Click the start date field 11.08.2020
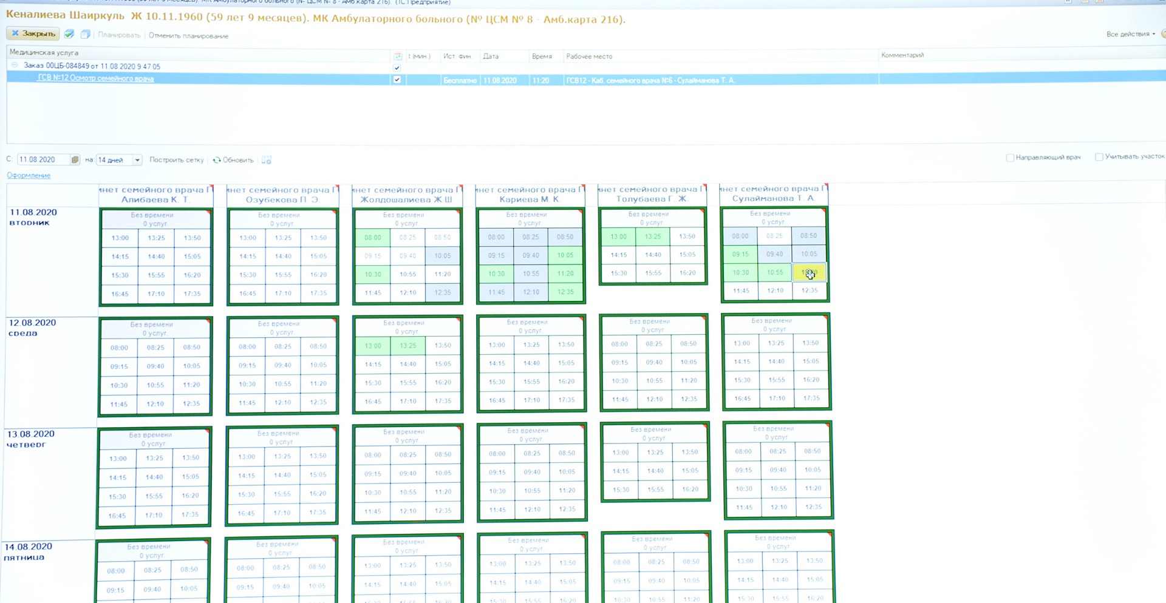Image resolution: width=1166 pixels, height=603 pixels. coord(43,160)
